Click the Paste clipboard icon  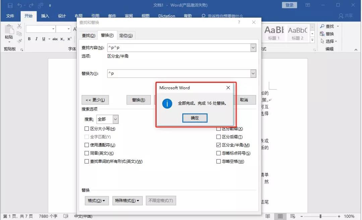click(x=9, y=30)
